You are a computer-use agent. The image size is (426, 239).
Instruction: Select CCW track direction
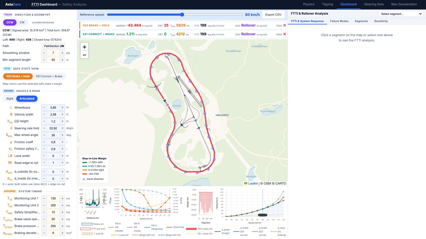tap(10, 23)
